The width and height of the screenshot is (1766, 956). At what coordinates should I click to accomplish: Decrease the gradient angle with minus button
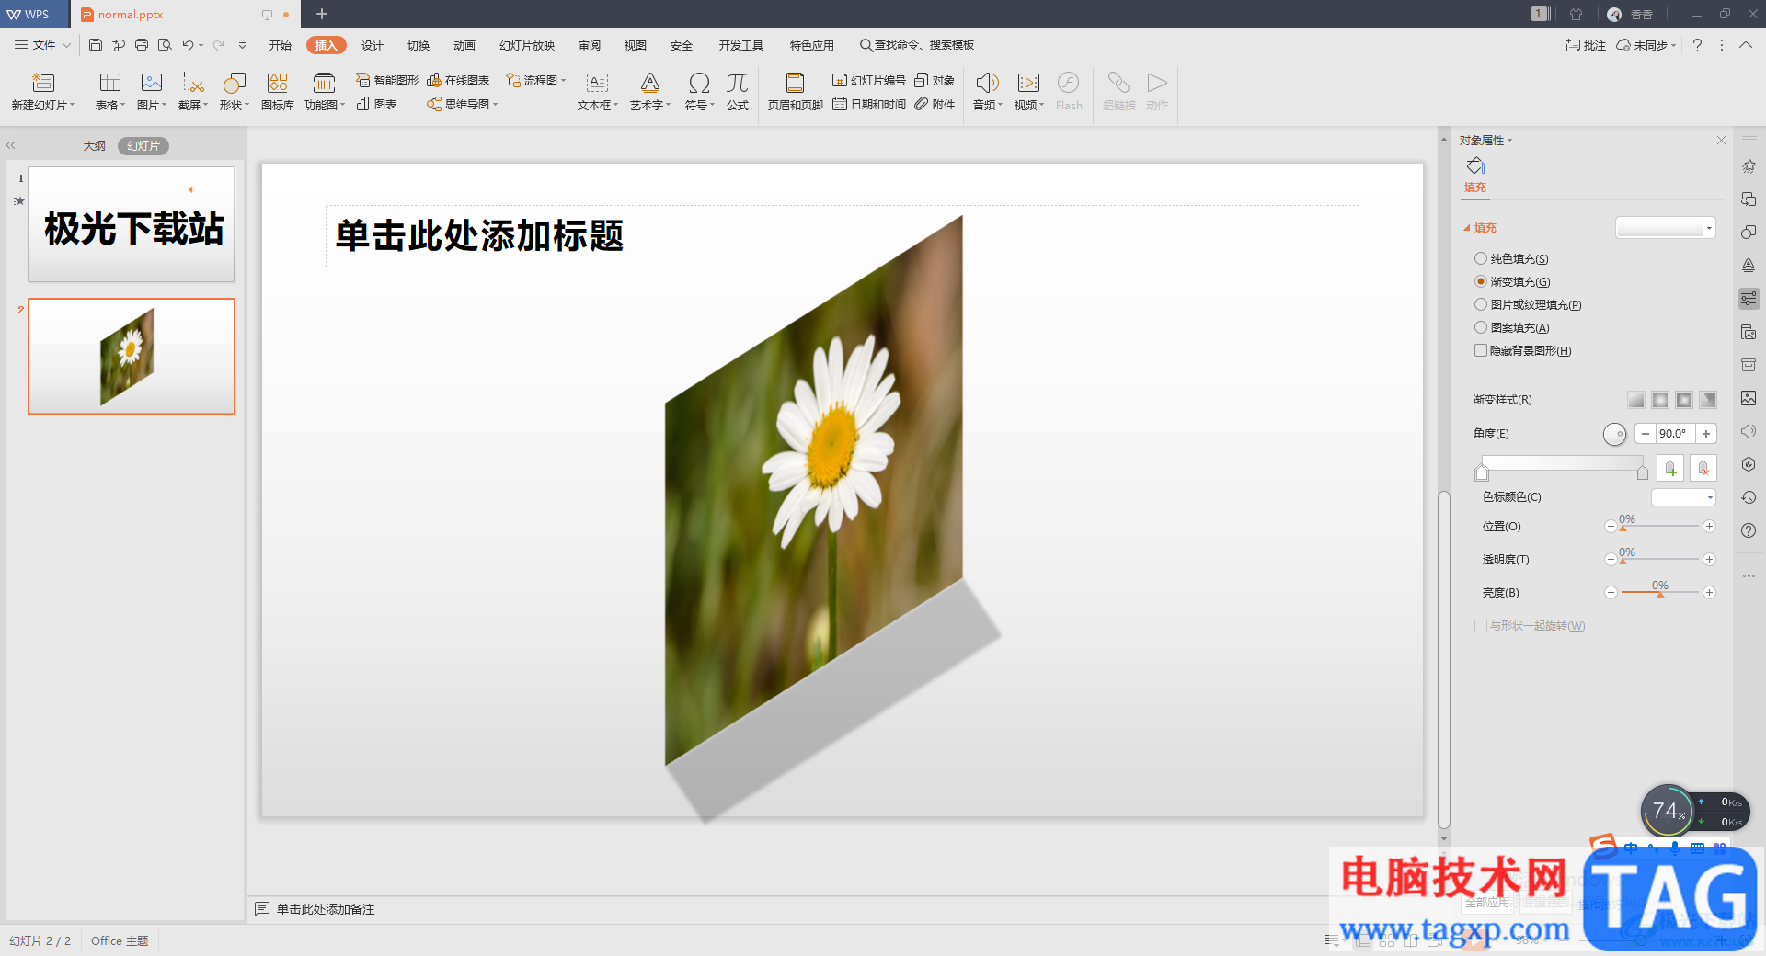click(x=1646, y=434)
